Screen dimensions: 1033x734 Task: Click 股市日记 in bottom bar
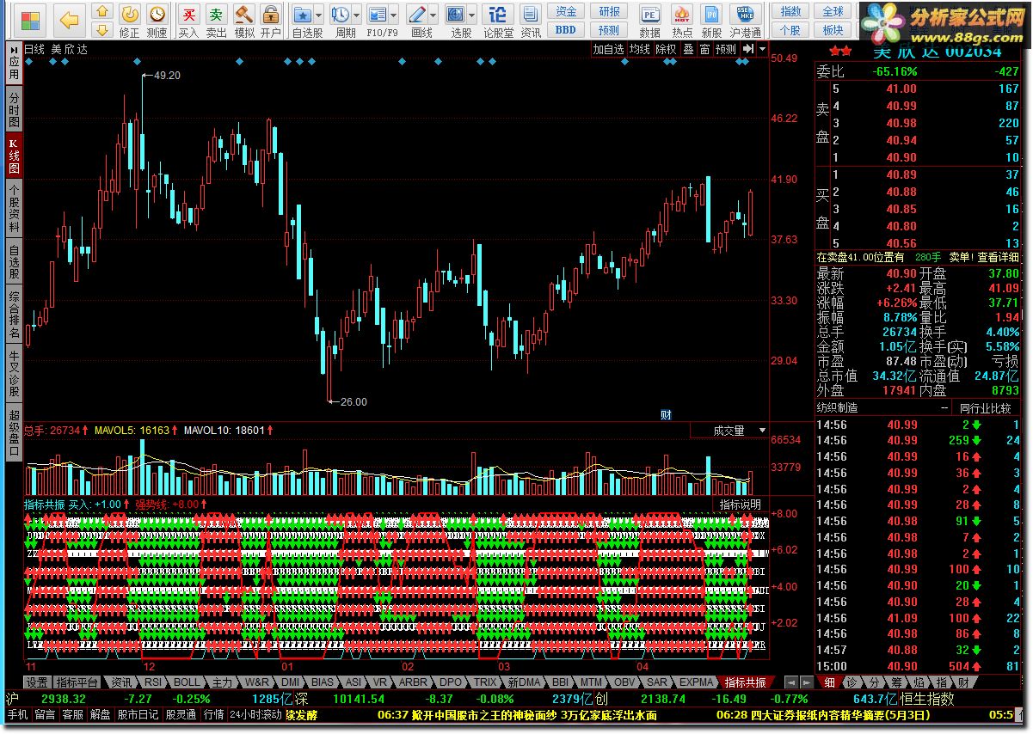tap(138, 714)
